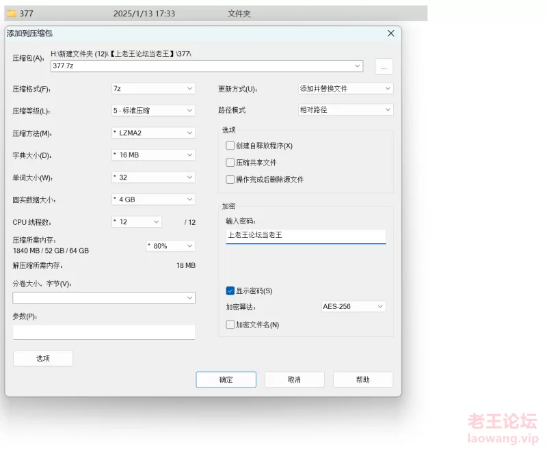Screen dimensions: 547x449
Task: Confirm with the 确定 button
Action: pos(226,379)
